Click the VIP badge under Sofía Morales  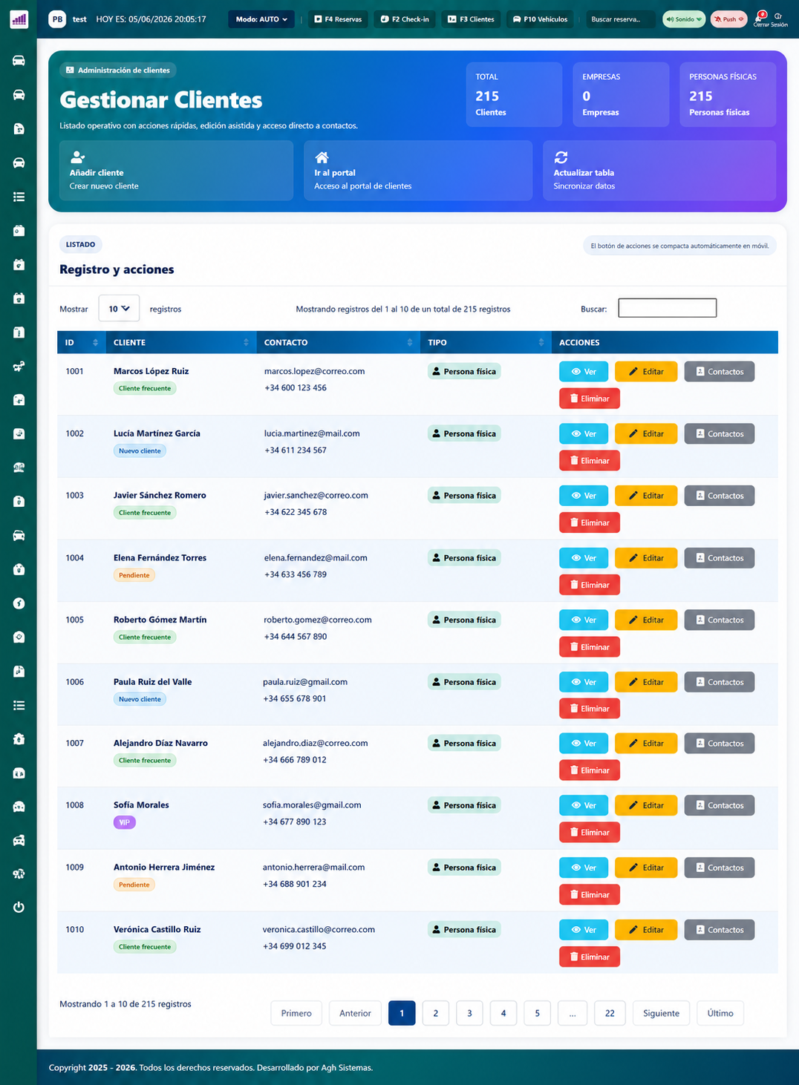(x=125, y=822)
